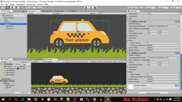Adjust Game view Scale slider
The image size is (182, 102).
click(x=78, y=62)
